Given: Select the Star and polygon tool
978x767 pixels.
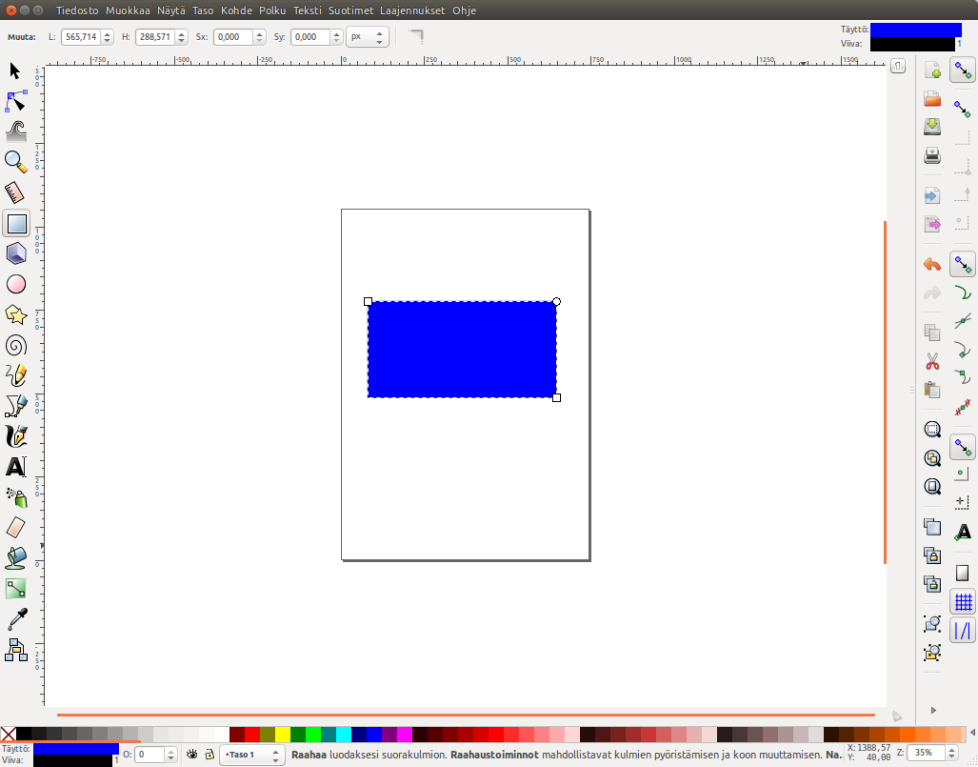Looking at the screenshot, I should (16, 314).
